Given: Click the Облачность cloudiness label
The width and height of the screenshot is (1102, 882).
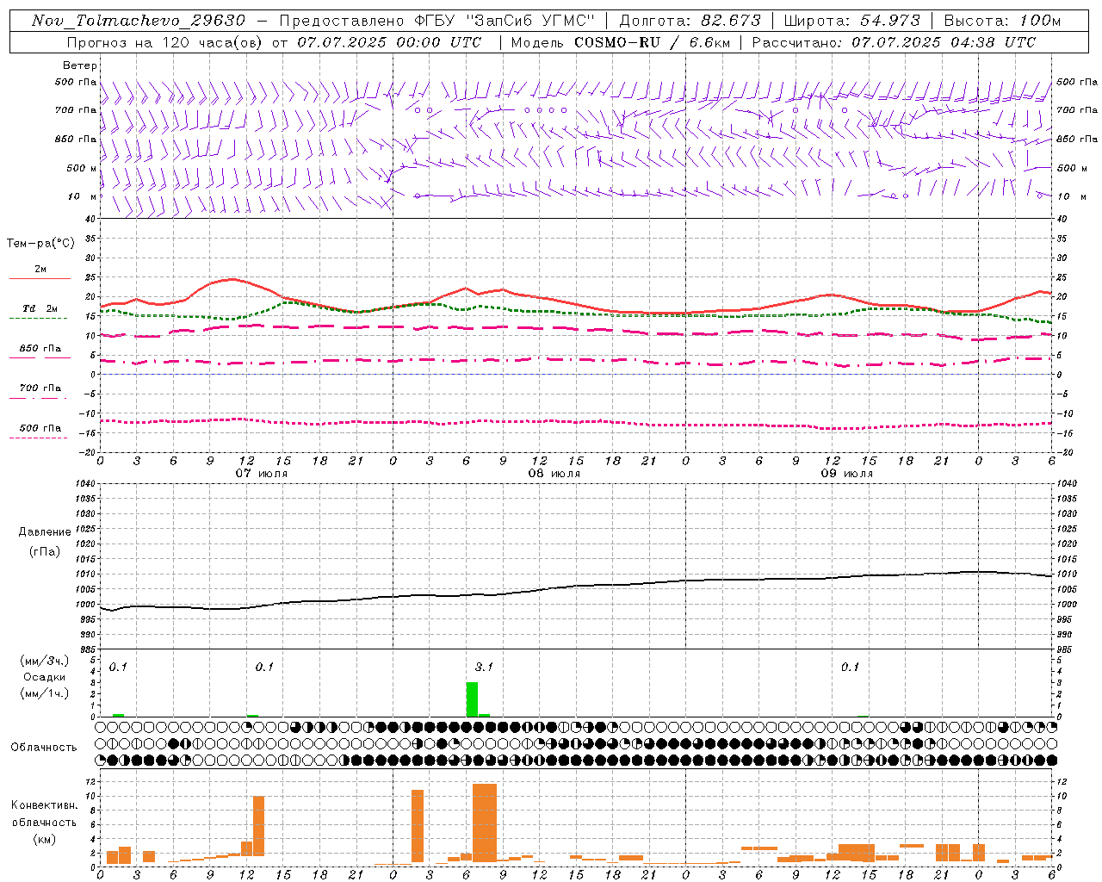Looking at the screenshot, I should point(44,748).
